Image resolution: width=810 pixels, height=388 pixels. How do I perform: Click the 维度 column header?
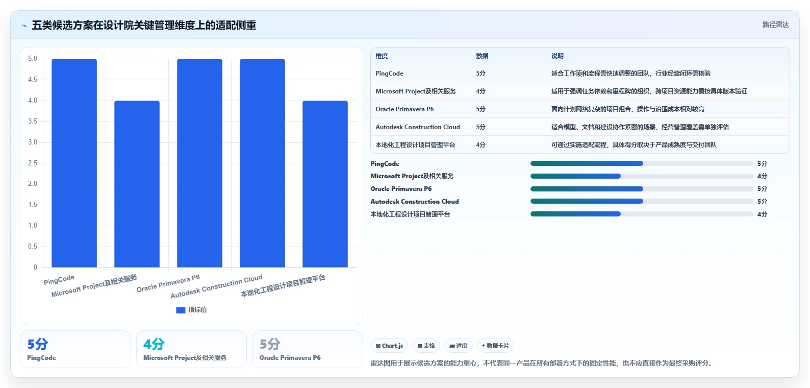click(382, 56)
